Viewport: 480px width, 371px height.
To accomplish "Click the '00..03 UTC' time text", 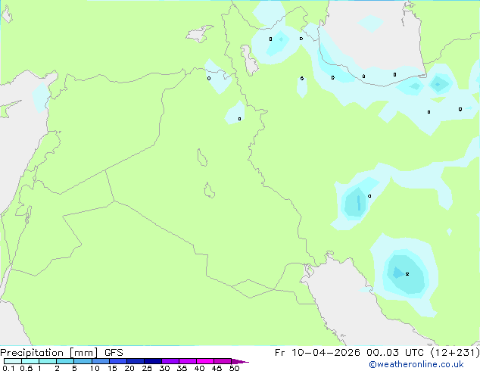I will pos(395,353).
